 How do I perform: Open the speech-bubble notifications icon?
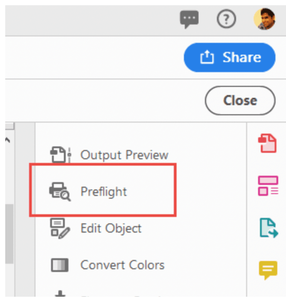[189, 19]
